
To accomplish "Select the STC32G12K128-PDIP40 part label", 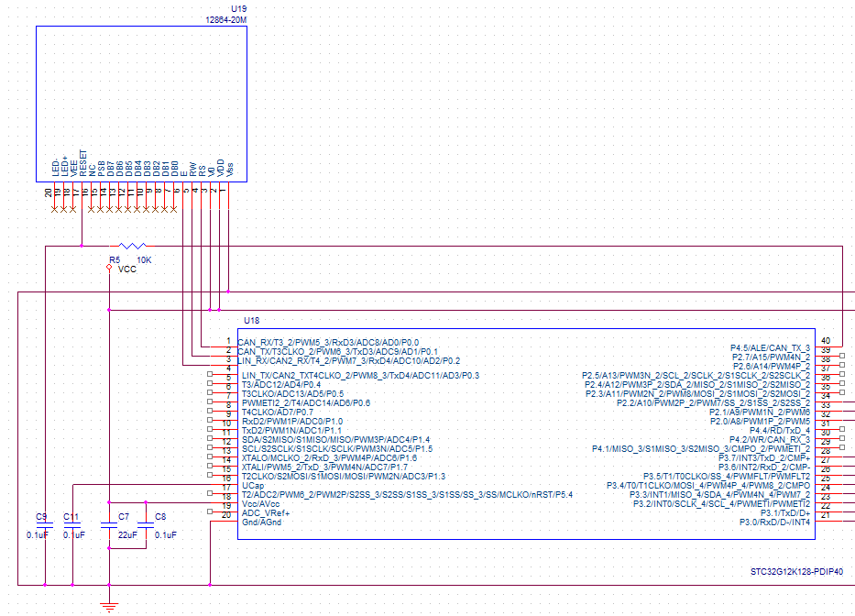I will click(796, 572).
